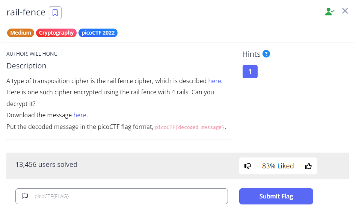
Task: Download the message via 'here' link
Action: (x=80, y=115)
